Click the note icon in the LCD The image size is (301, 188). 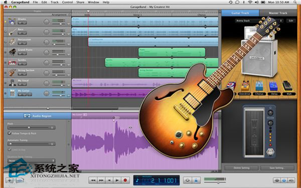(x=137, y=180)
